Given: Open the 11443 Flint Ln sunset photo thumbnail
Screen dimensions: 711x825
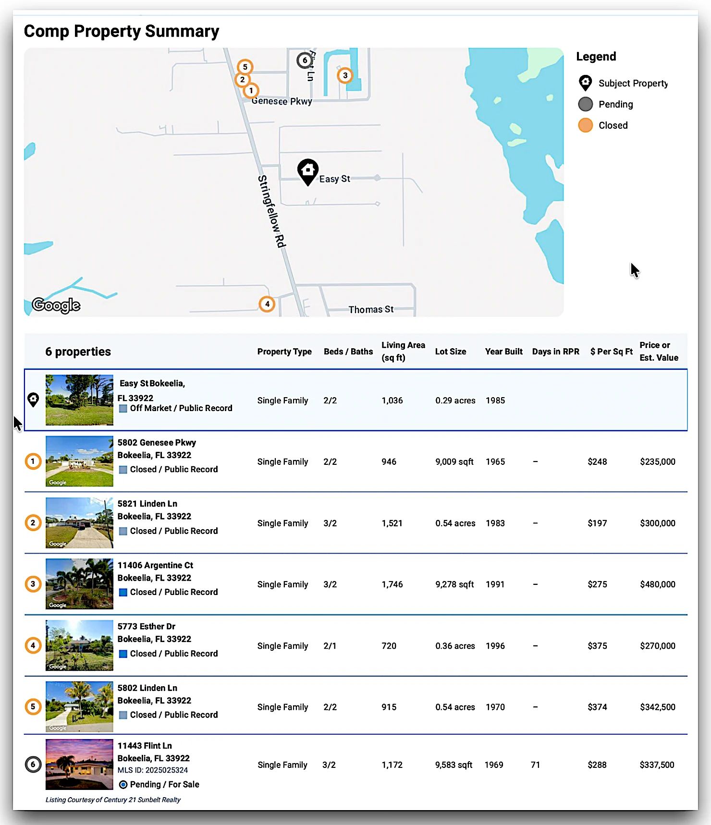Looking at the screenshot, I should [79, 764].
